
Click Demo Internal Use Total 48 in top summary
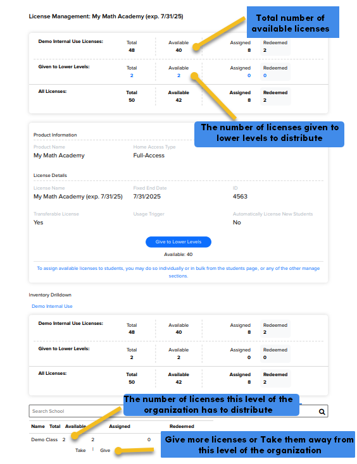tap(132, 50)
